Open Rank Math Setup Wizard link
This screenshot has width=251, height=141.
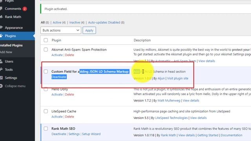point(91,134)
